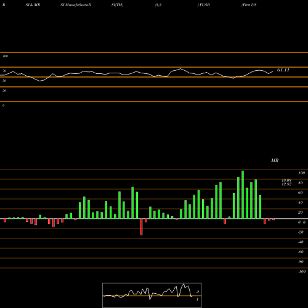Click the MR axis label -80
This screenshot has height=308, width=308.
tap(301, 262)
